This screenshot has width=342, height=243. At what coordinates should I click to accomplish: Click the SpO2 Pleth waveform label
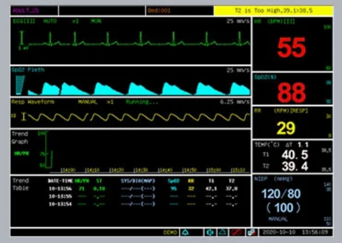point(28,70)
